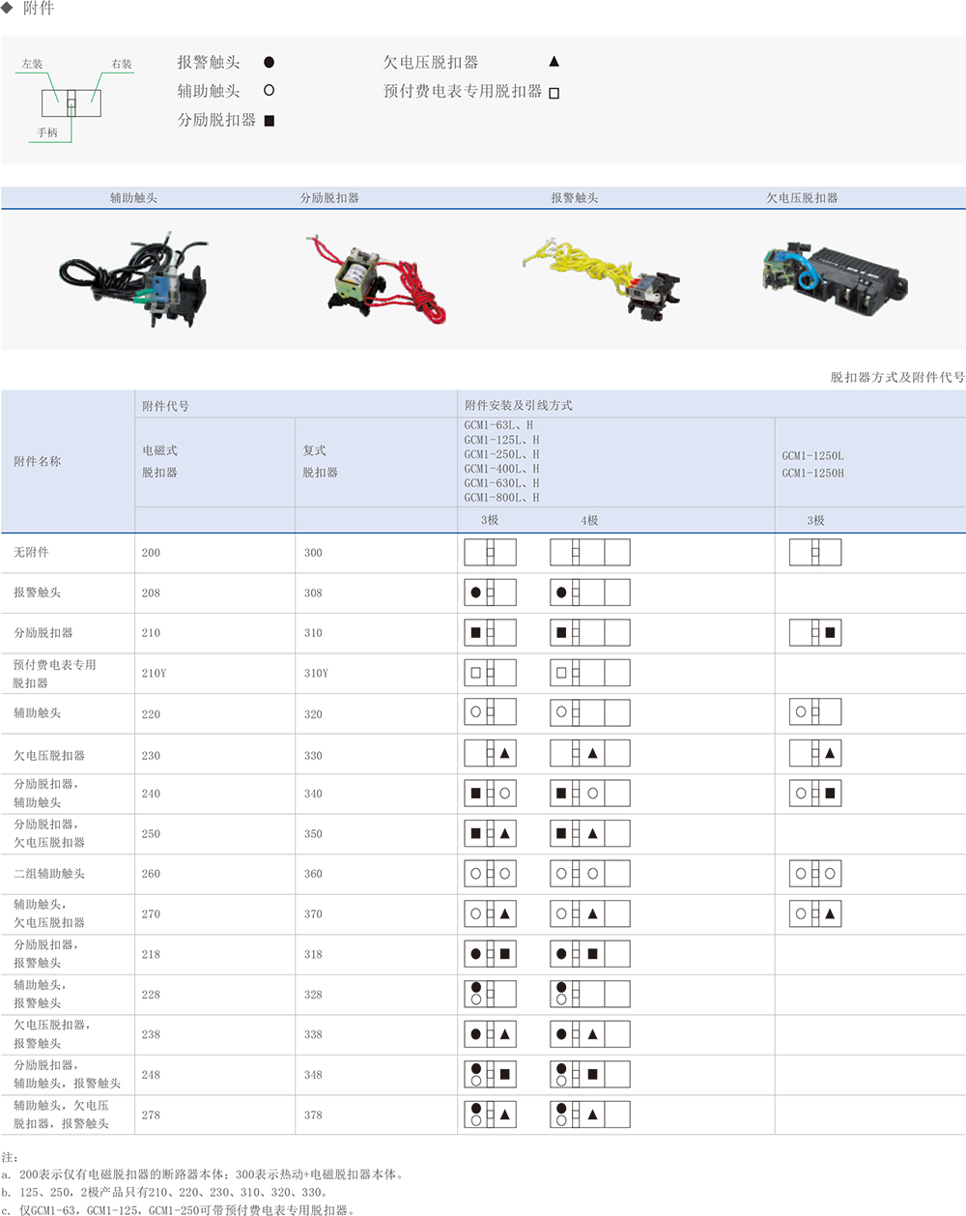
Task: Click code 200 in the 无附件 row
Action: 151,553
